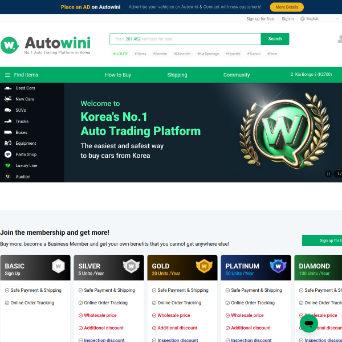The height and width of the screenshot is (342, 342).
Task: Click the Buses icon in sidebar
Action: pos(8,132)
